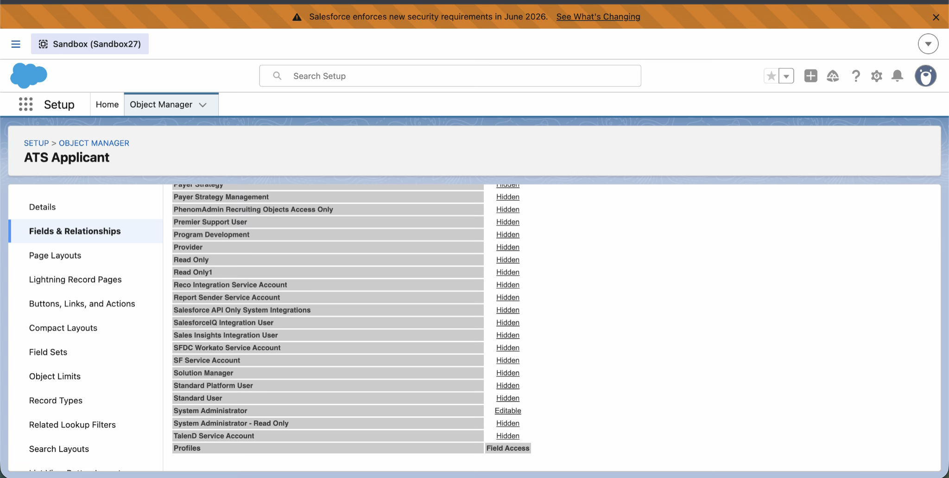Image resolution: width=949 pixels, height=478 pixels.
Task: Click the Provider profile name
Action: (188, 247)
